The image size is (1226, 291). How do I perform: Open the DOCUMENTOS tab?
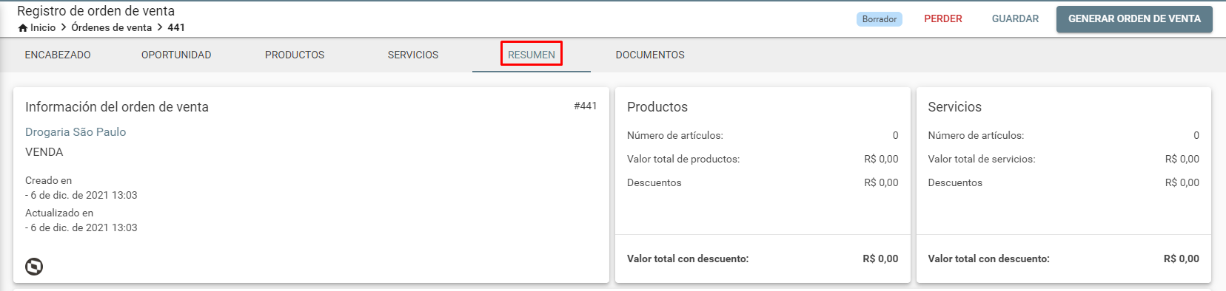coord(650,55)
